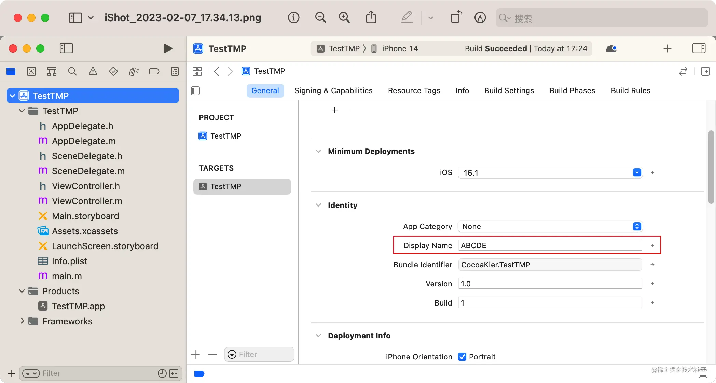Viewport: 716px width, 383px height.
Task: Select Info.plist in the file navigator
Action: click(69, 261)
